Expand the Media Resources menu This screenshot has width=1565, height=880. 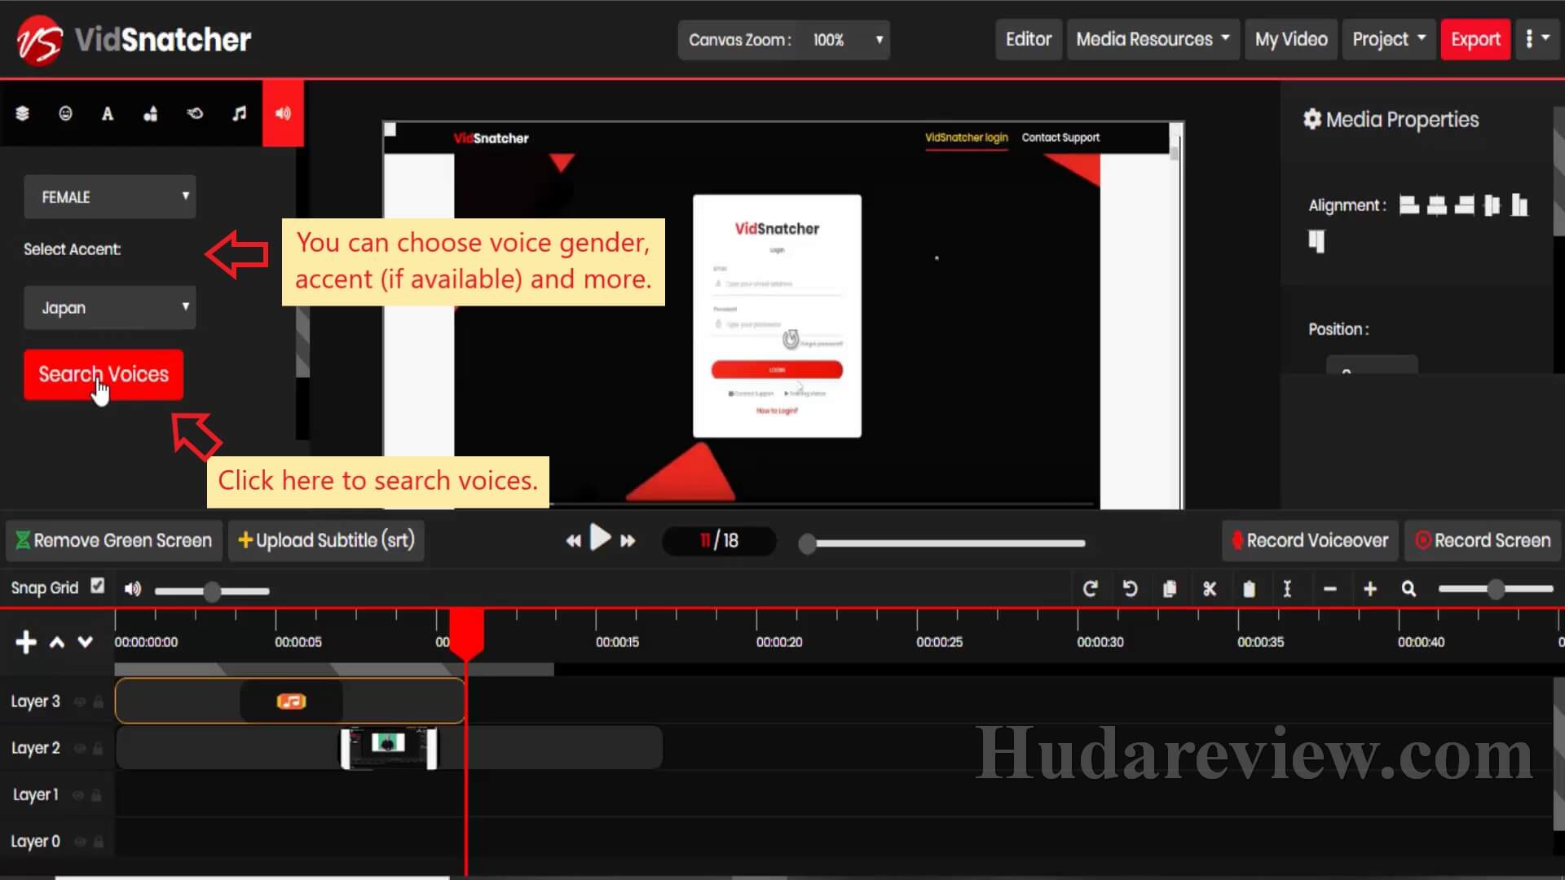click(x=1153, y=39)
